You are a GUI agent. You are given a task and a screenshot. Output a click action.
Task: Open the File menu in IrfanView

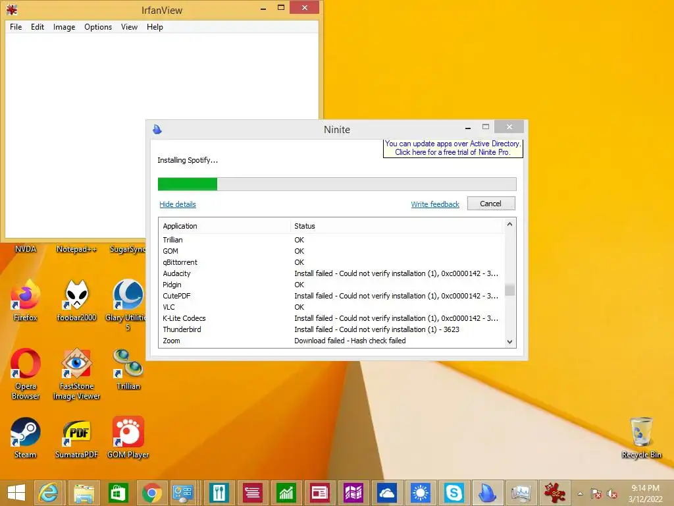(16, 26)
